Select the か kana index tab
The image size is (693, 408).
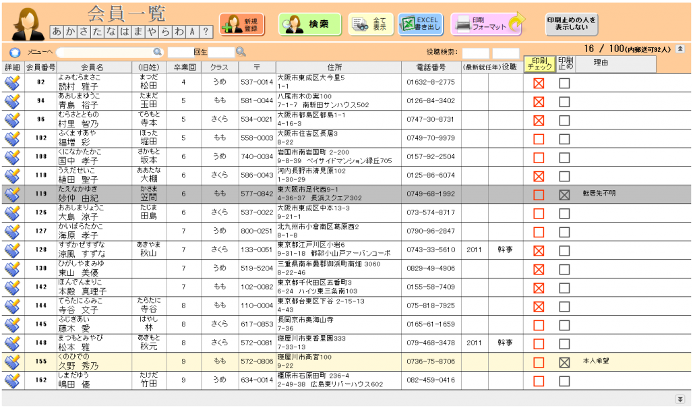[70, 32]
